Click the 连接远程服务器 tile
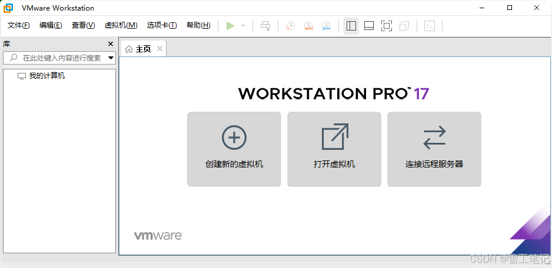Screen dimensions: 552x268 (434, 149)
